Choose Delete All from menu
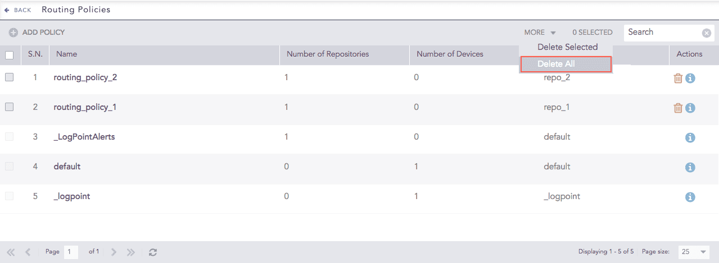This screenshot has width=719, height=263. [x=566, y=64]
